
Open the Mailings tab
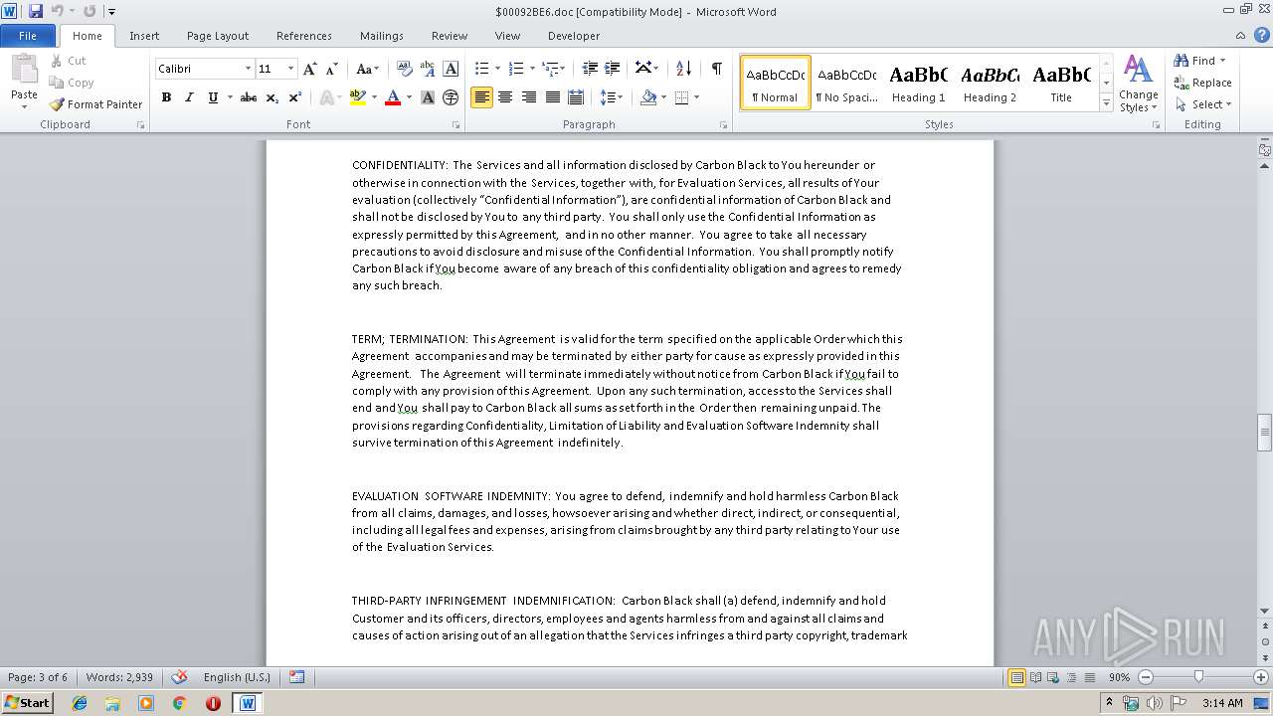(x=382, y=36)
